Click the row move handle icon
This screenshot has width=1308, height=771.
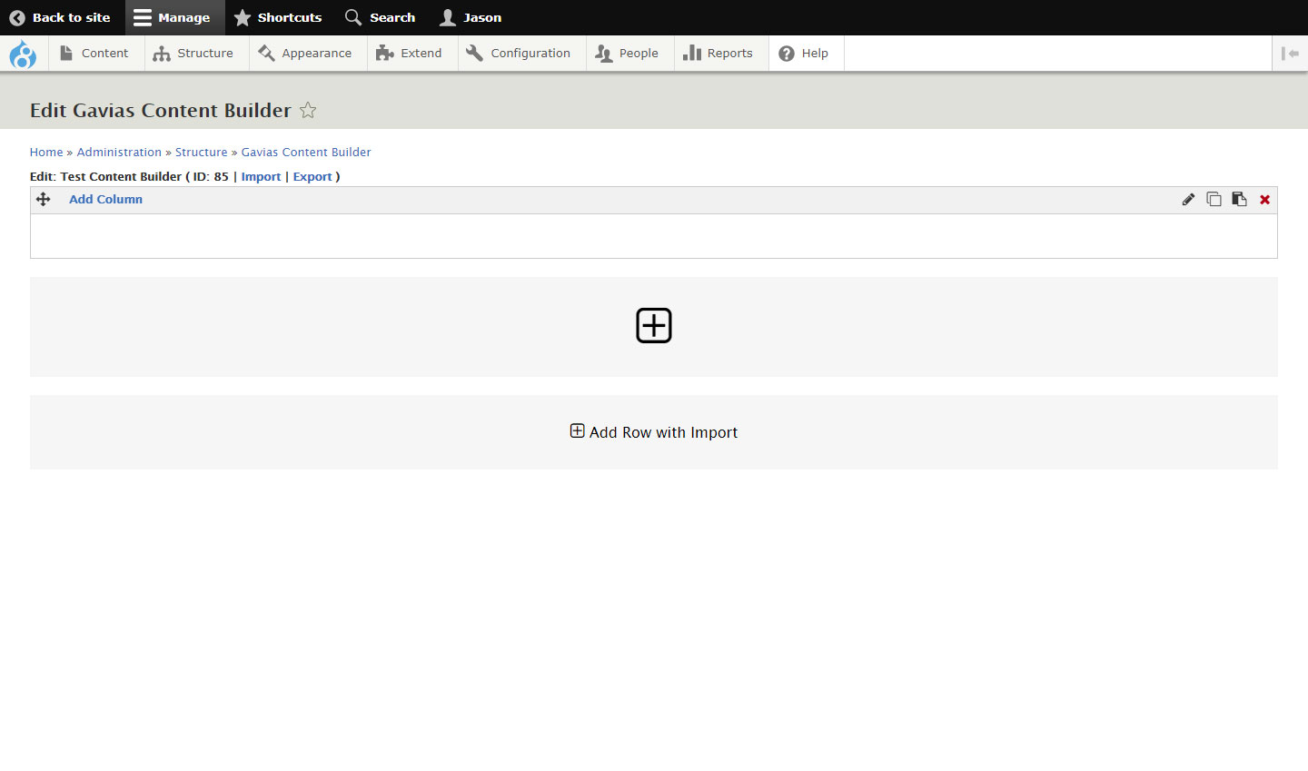tap(43, 199)
